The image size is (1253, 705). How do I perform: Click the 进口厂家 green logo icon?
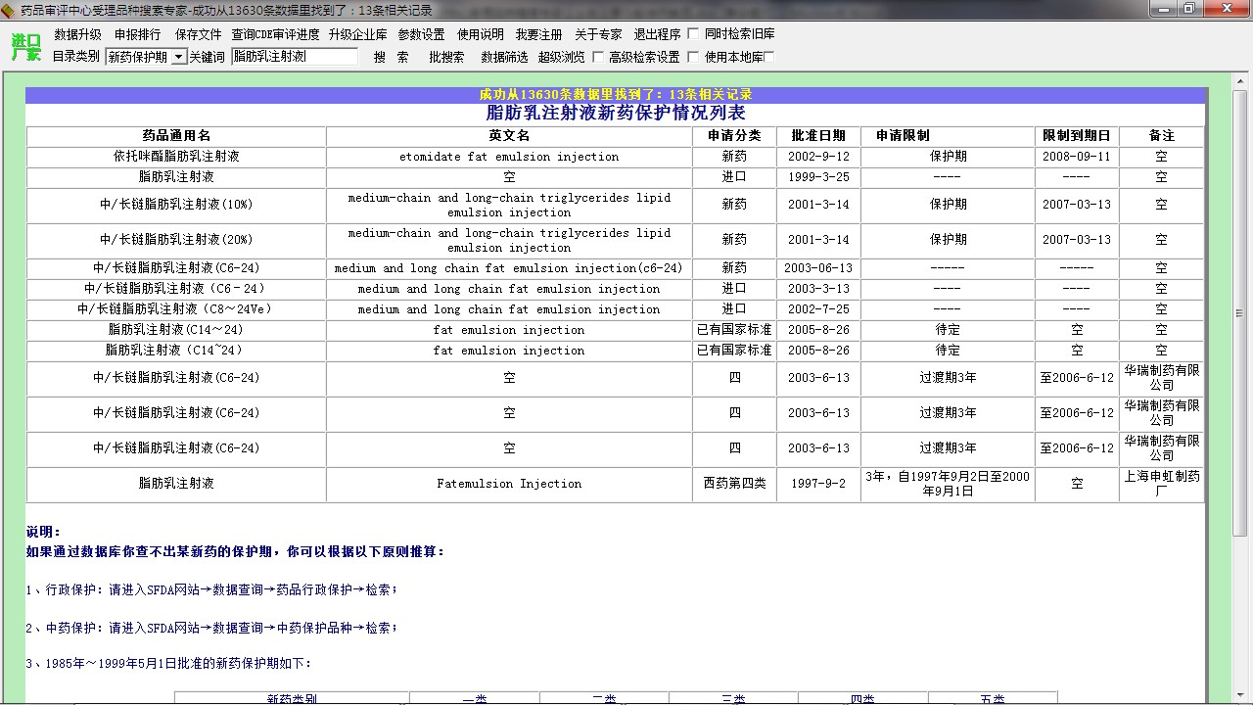click(25, 46)
